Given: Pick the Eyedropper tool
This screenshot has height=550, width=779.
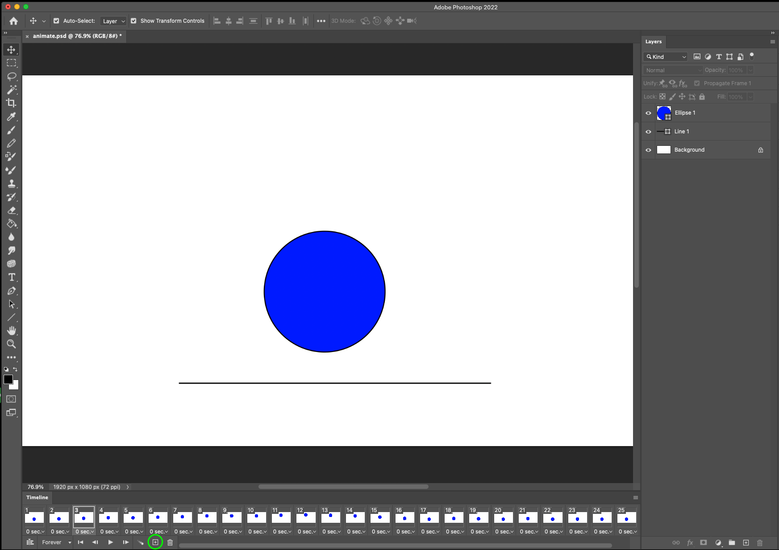Looking at the screenshot, I should (x=12, y=117).
